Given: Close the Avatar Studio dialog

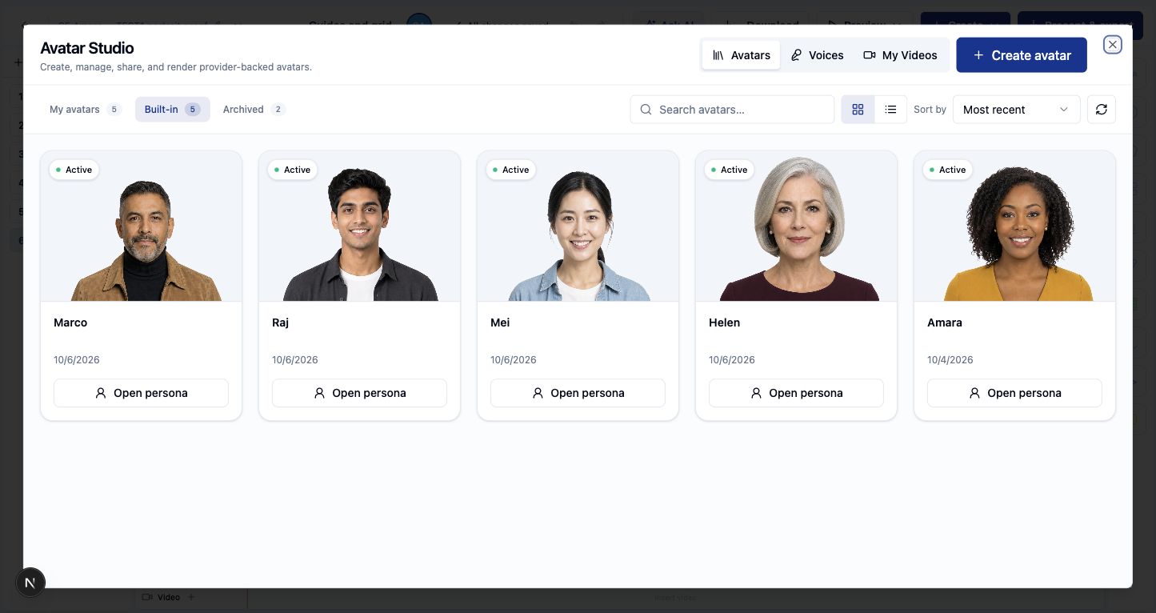Looking at the screenshot, I should (x=1112, y=45).
